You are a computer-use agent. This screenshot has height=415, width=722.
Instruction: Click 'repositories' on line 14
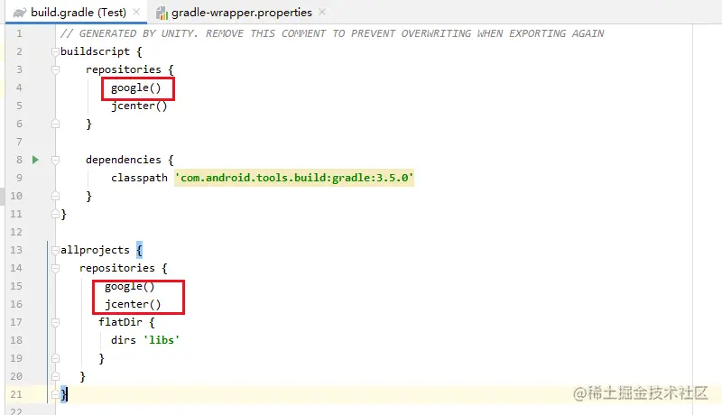click(x=117, y=268)
